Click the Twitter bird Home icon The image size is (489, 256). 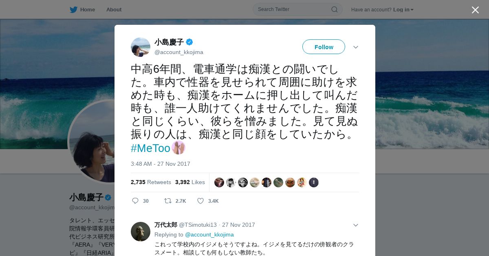coord(73,9)
